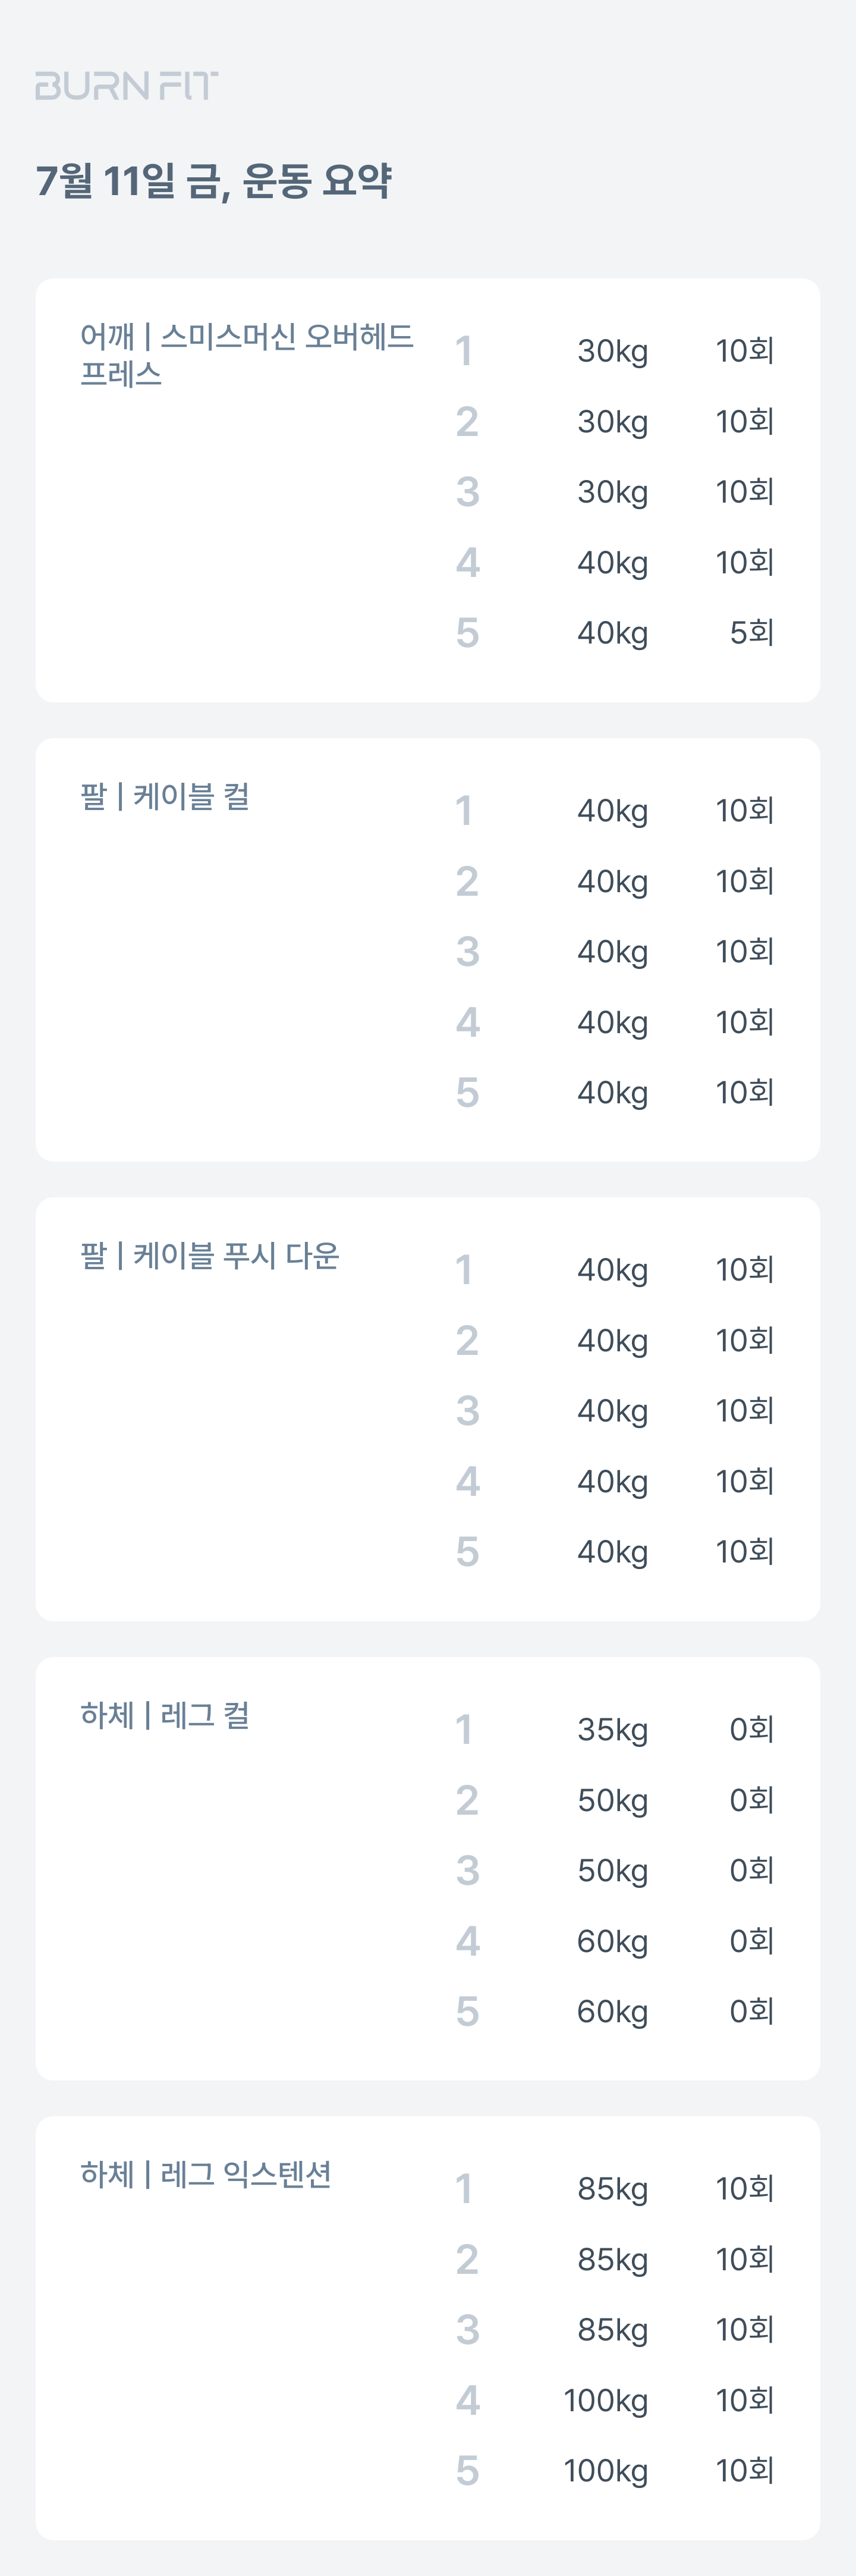
Task: Click set 4 60kg weight in 레그 컬
Action: [x=612, y=1941]
